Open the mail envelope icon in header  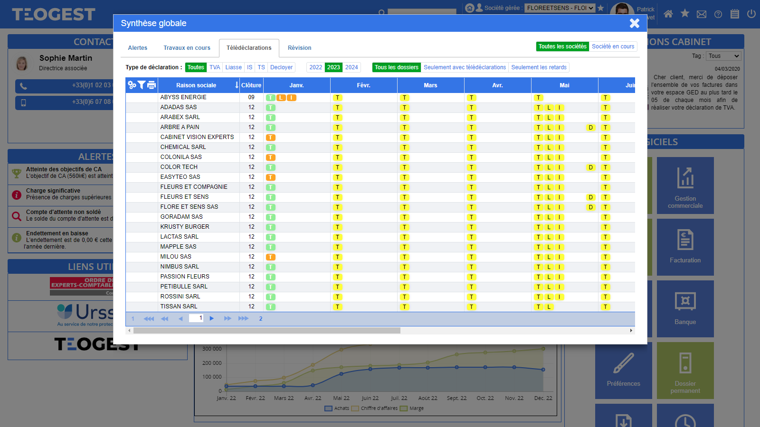coord(702,14)
